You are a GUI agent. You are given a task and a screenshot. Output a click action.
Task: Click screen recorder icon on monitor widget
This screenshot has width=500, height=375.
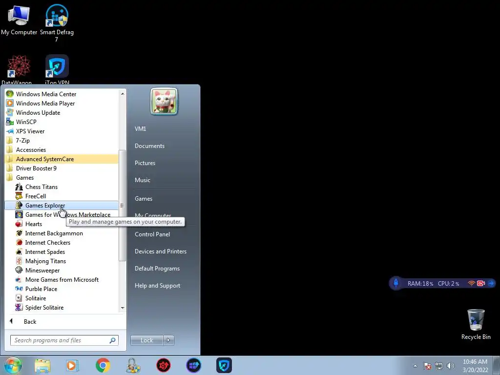tap(481, 283)
